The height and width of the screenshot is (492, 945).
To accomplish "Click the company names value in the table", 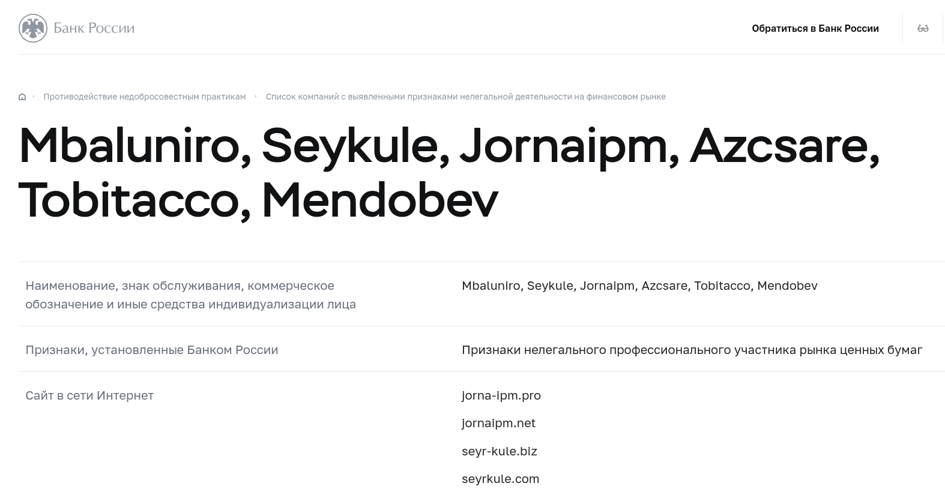I will click(639, 286).
